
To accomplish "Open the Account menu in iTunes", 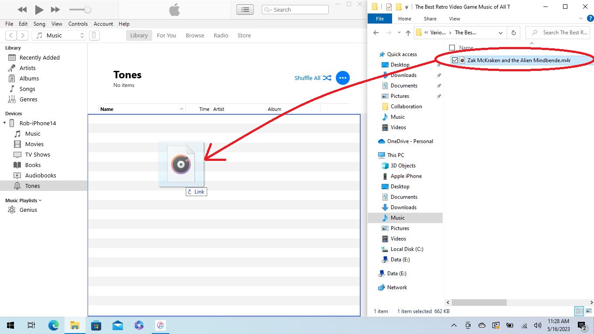I will point(103,24).
